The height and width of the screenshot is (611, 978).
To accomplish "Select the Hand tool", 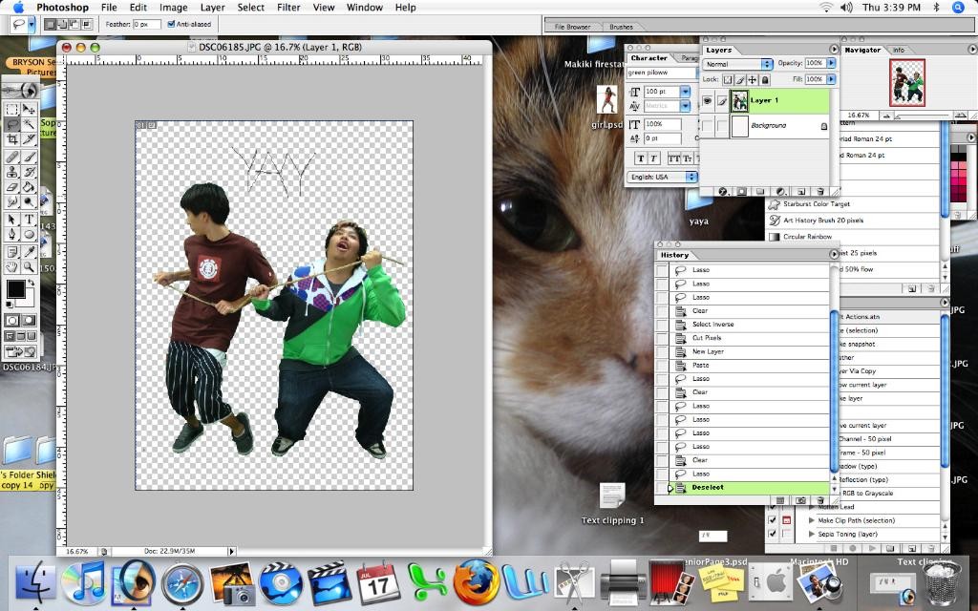I will pos(11,267).
